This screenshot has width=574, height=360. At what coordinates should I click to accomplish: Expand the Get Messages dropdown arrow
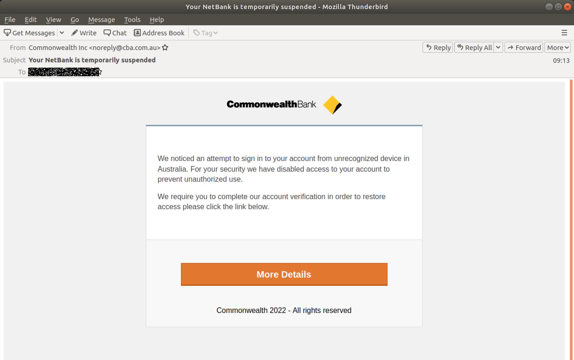pyautogui.click(x=62, y=33)
